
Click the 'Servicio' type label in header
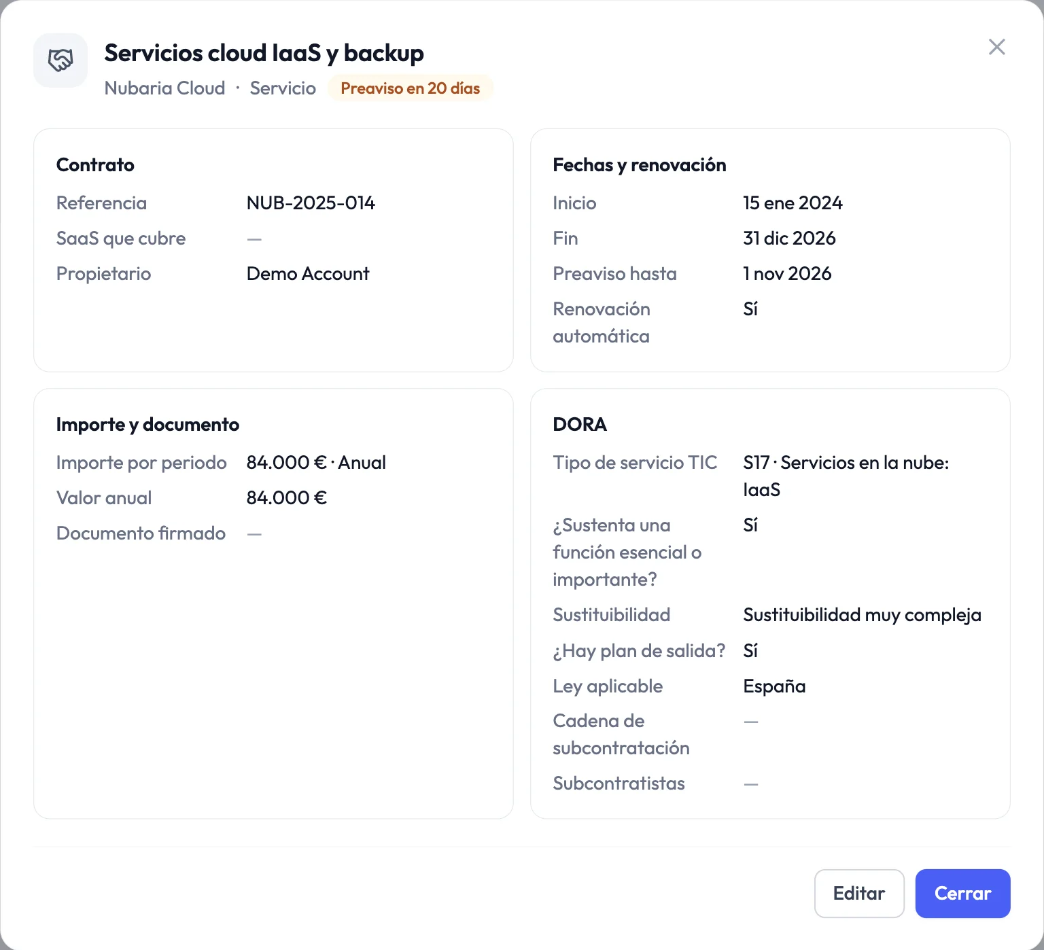point(283,88)
